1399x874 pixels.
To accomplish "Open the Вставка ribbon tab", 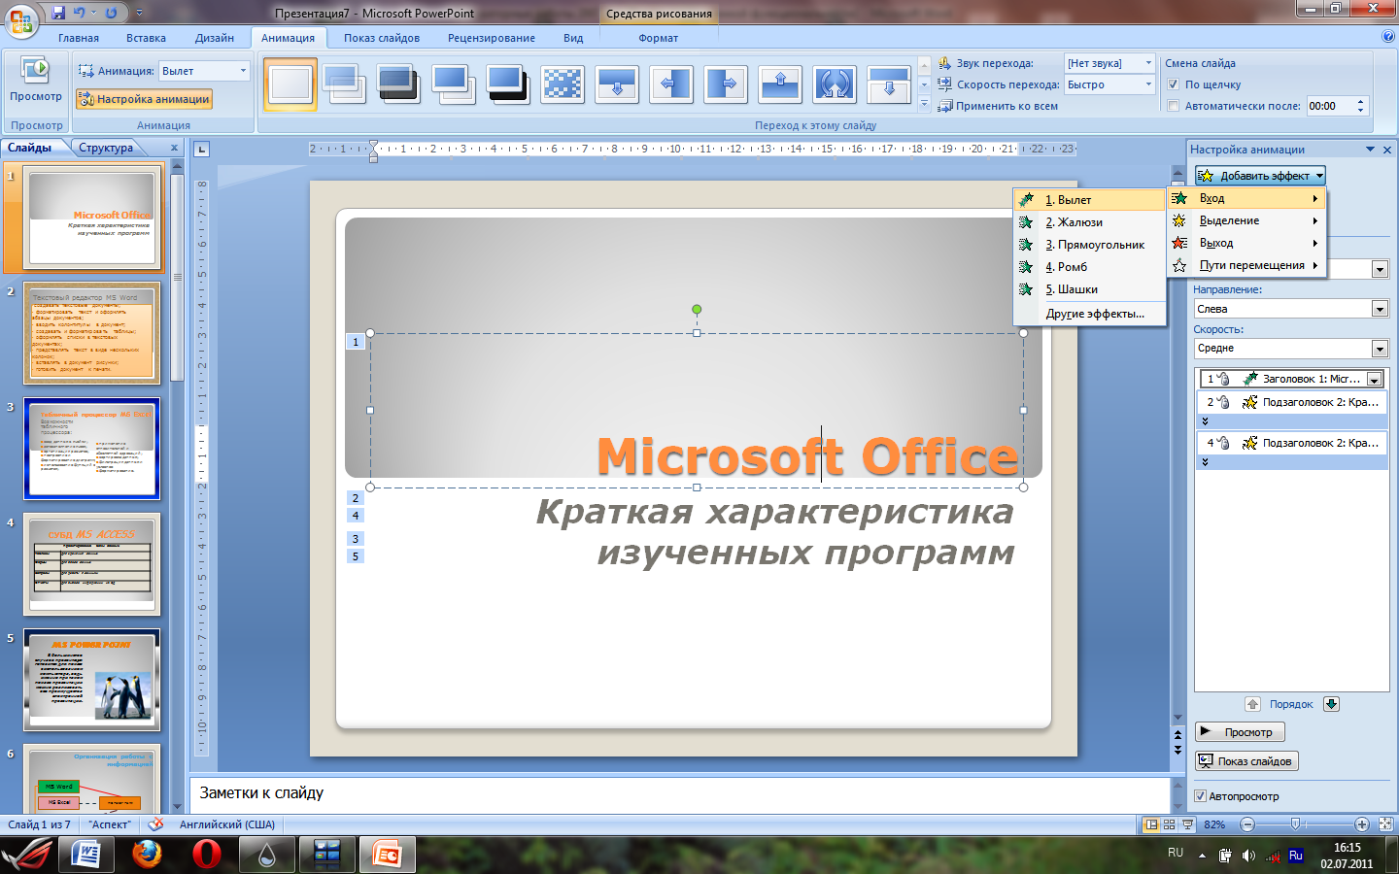I will click(146, 38).
